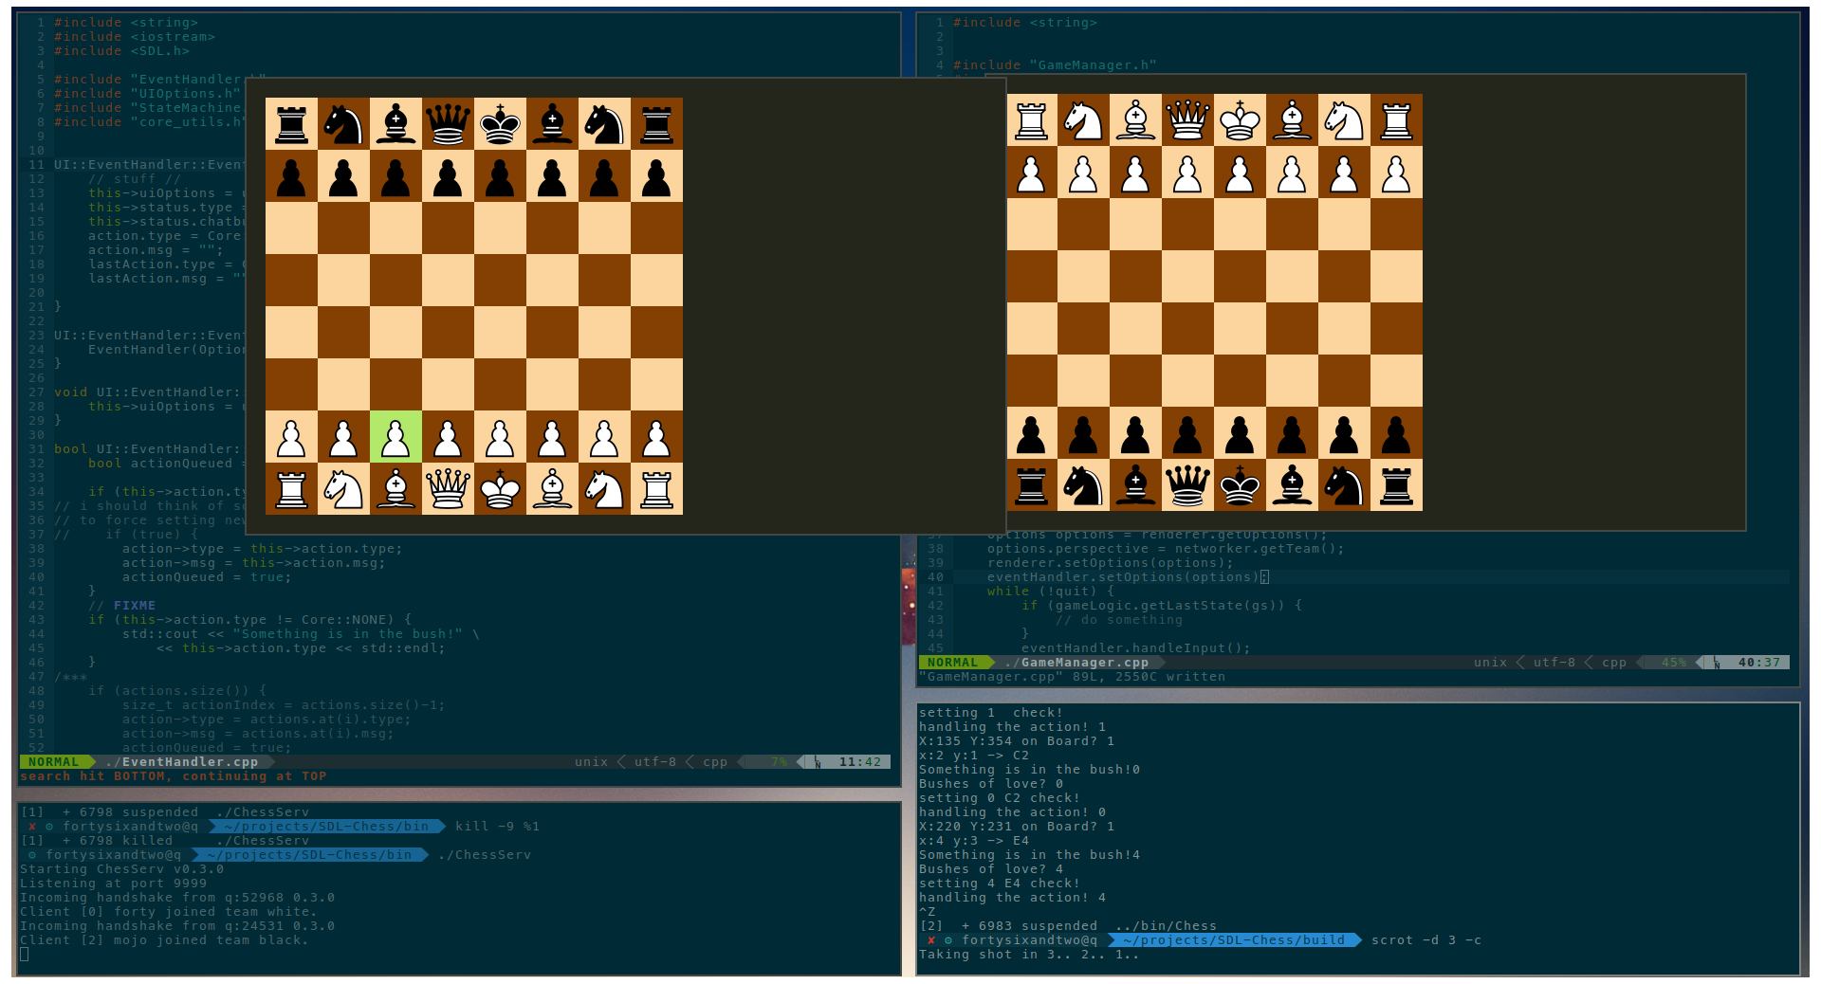Viewport: 1821px width, 984px height.
Task: Click the 45% scroll position indicator
Action: click(x=1672, y=662)
